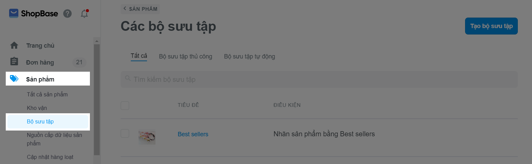Open Tất cả sản phẩm in sidebar
Image resolution: width=532 pixels, height=164 pixels.
click(47, 94)
